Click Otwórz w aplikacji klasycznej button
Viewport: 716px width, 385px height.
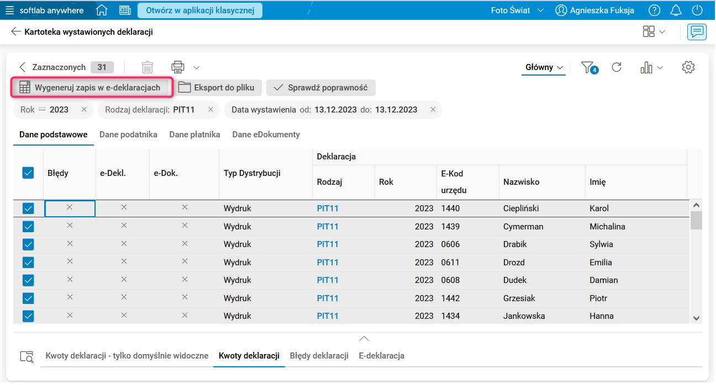click(200, 10)
